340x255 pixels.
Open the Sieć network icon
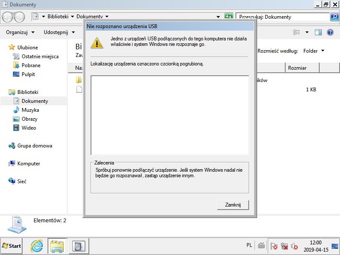coord(12,181)
